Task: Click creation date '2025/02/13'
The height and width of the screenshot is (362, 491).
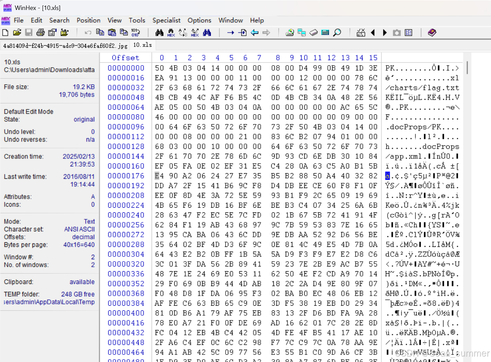Action: (79, 156)
